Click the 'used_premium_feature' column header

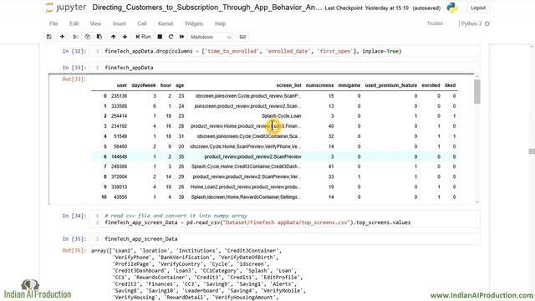[391, 85]
